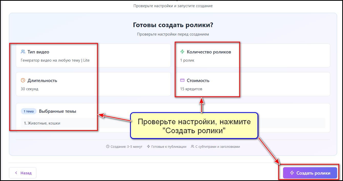
Task: Click the "1 тема" badge
Action: [x=28, y=111]
